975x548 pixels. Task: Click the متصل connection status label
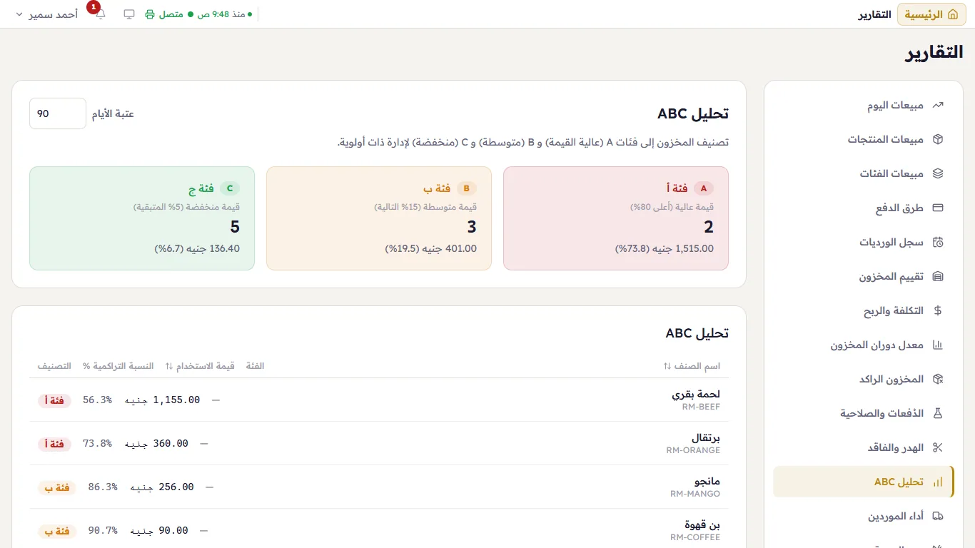tap(171, 14)
